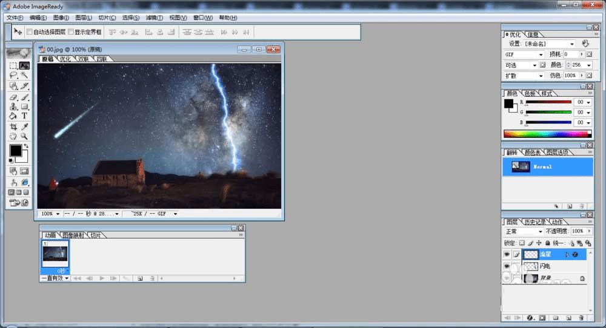Image resolution: width=606 pixels, height=328 pixels.
Task: Select the Magic Wand tool
Action: (24, 75)
